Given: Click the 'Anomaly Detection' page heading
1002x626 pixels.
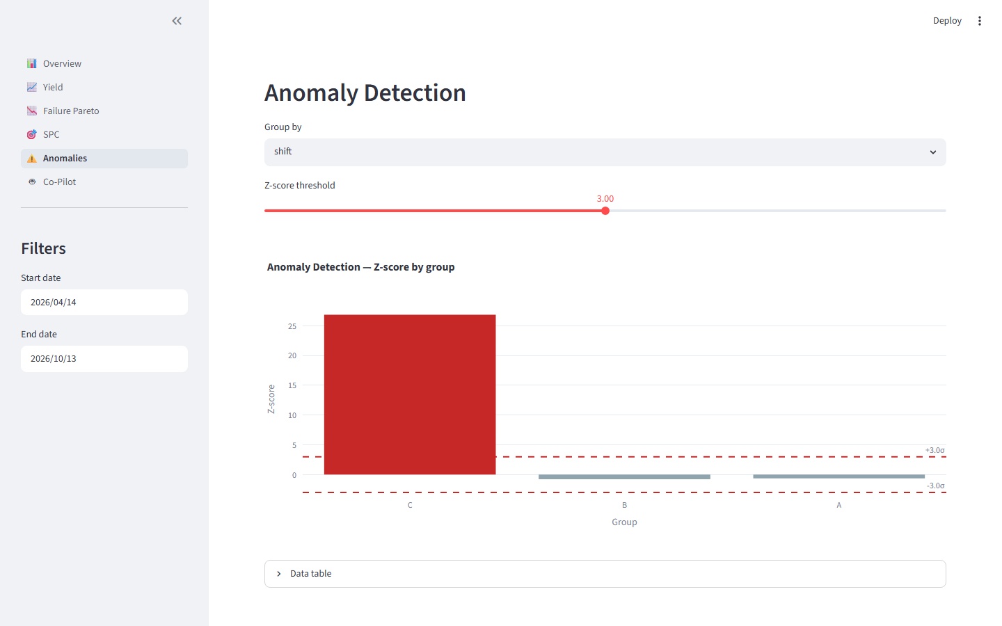Looking at the screenshot, I should click(x=365, y=93).
